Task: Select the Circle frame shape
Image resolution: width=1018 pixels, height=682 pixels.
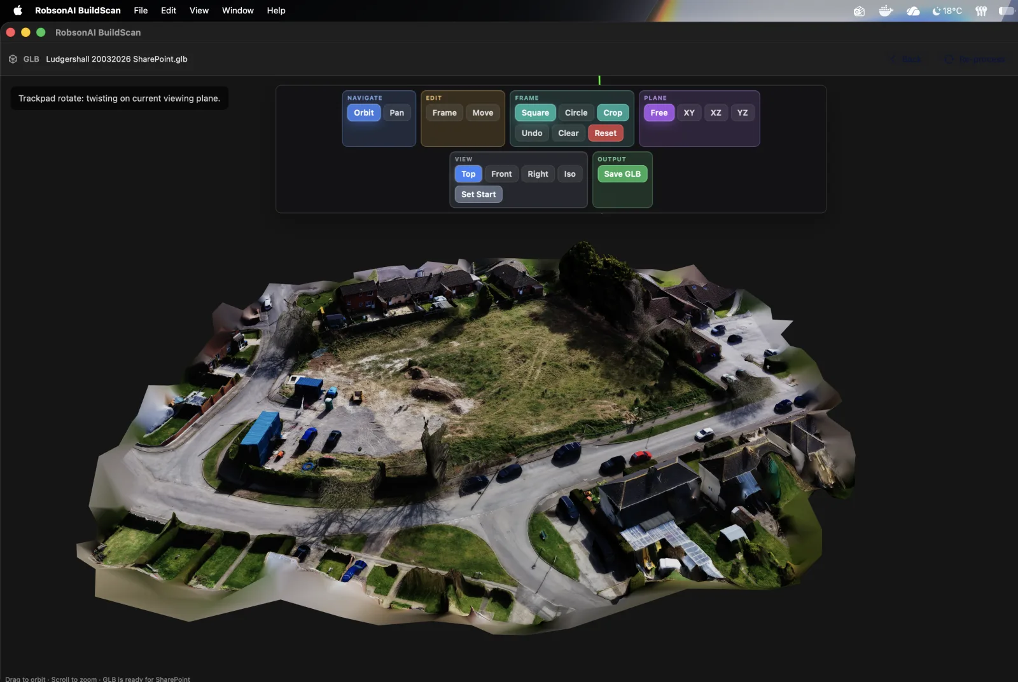Action: point(576,113)
